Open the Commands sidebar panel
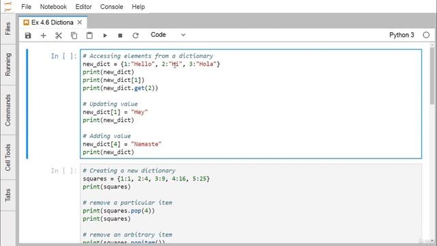The height and width of the screenshot is (246, 437). pos(8,110)
